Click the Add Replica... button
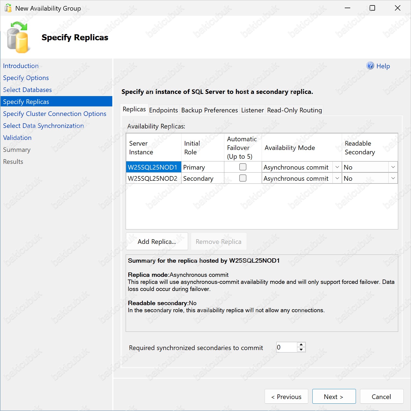The width and height of the screenshot is (411, 411). pyautogui.click(x=157, y=241)
